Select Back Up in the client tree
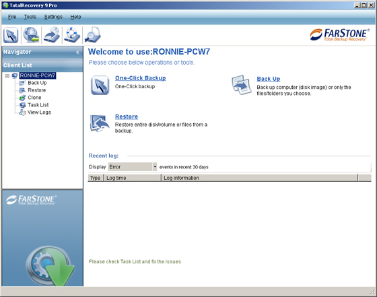Image resolution: width=377 pixels, height=297 pixels. (x=37, y=83)
